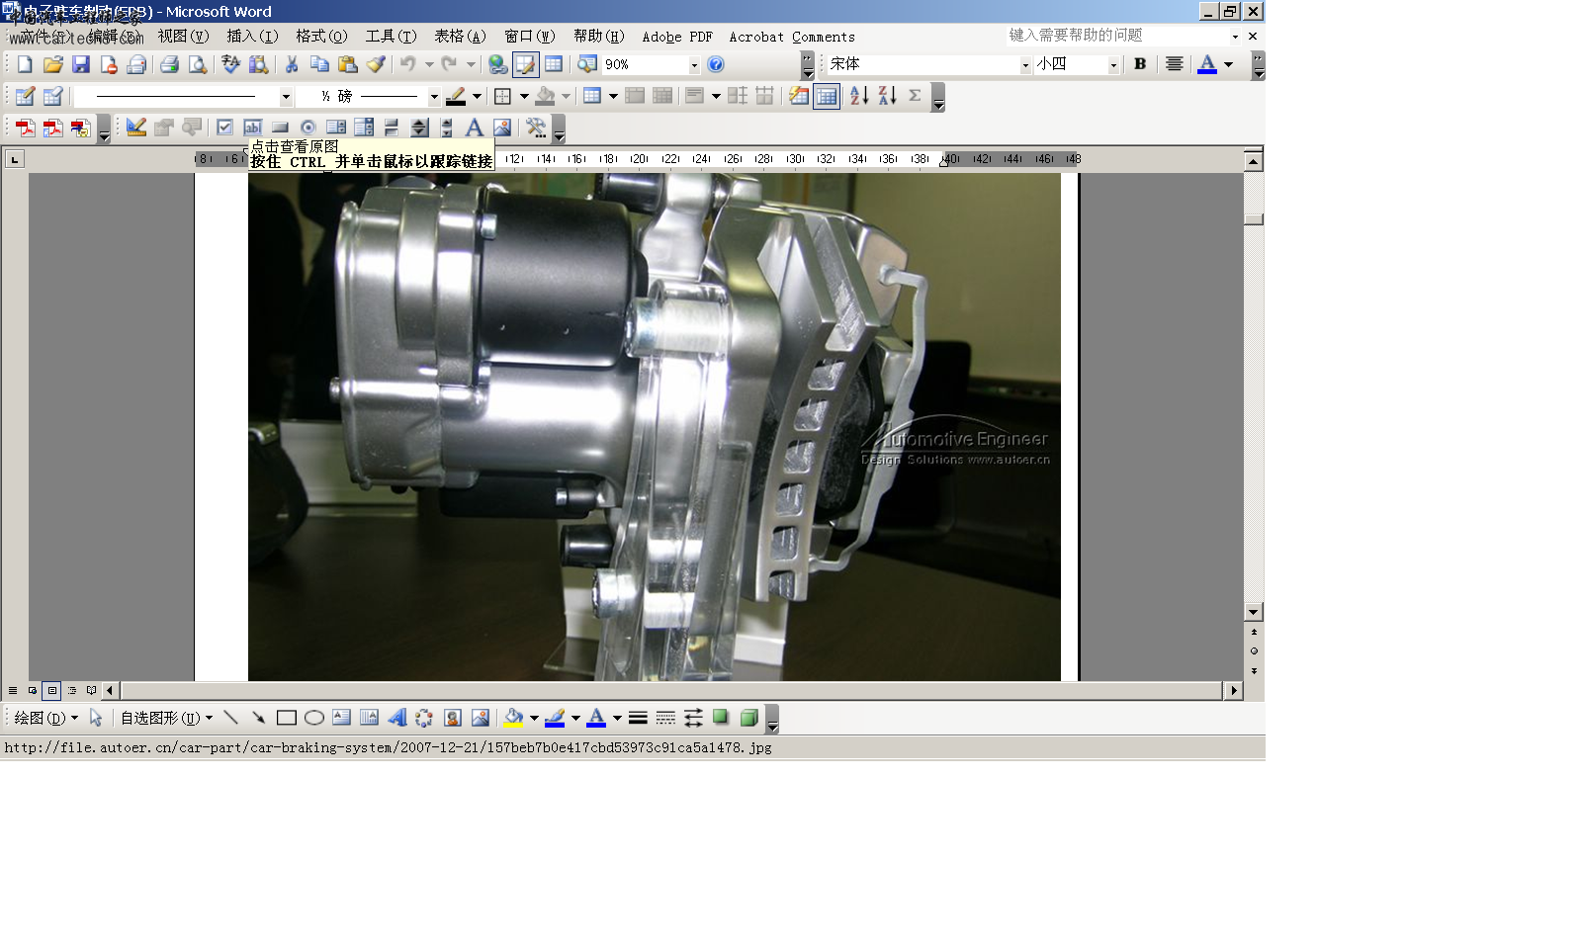Open the zoom 90% dropdown

coord(694,64)
